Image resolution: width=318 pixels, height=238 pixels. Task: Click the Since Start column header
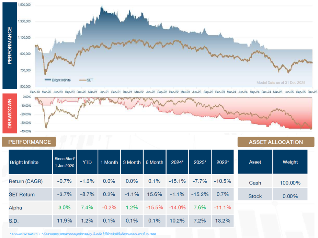pos(65,162)
